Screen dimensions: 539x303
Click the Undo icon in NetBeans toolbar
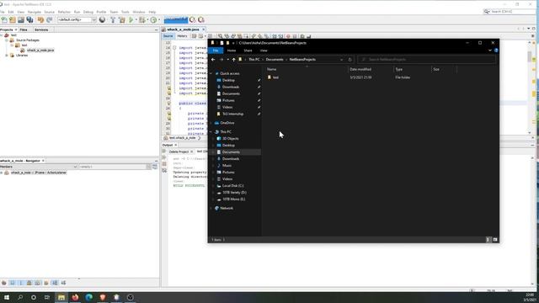point(40,20)
